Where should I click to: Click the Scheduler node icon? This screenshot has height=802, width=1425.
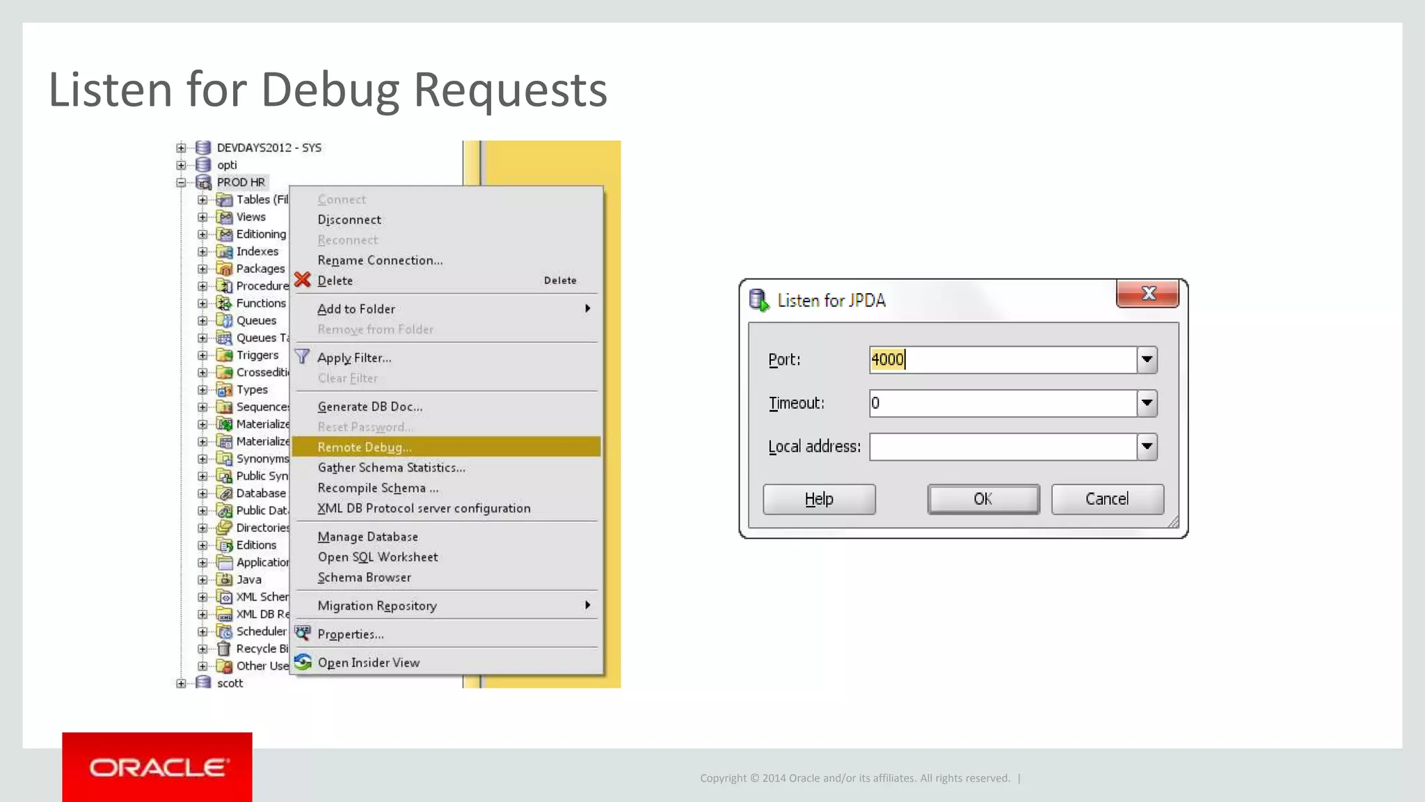[x=224, y=631]
